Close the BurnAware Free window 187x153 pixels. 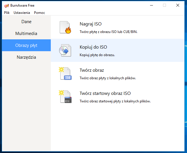[x=178, y=5]
